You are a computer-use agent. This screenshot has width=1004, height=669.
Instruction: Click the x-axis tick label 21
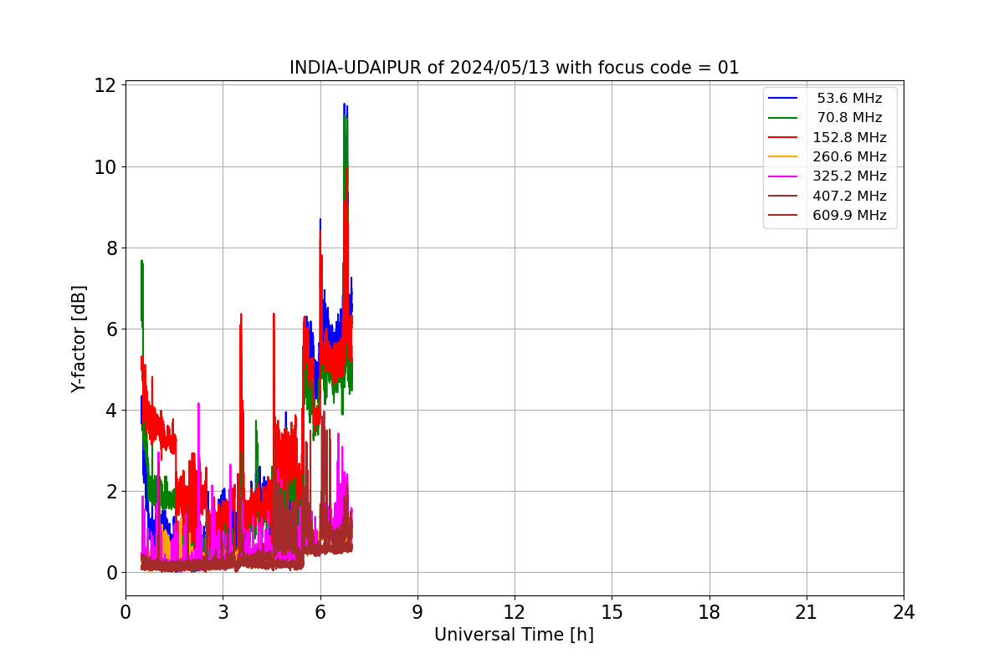pos(807,612)
